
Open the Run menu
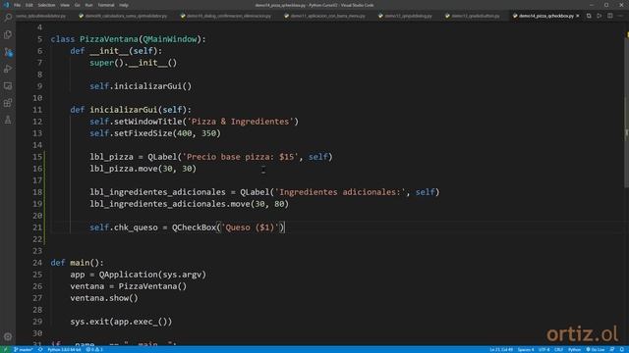[89, 5]
